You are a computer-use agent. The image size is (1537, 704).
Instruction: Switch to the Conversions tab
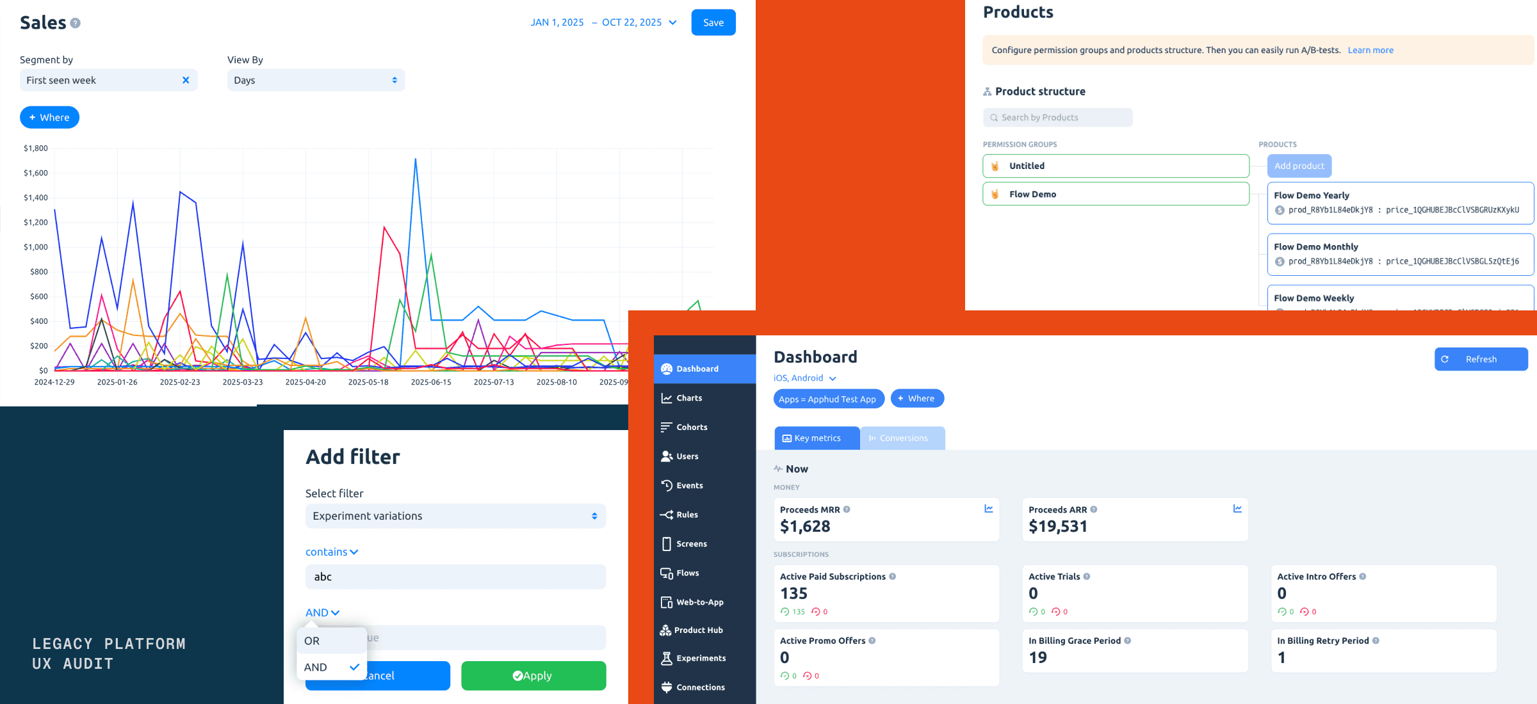(x=903, y=438)
